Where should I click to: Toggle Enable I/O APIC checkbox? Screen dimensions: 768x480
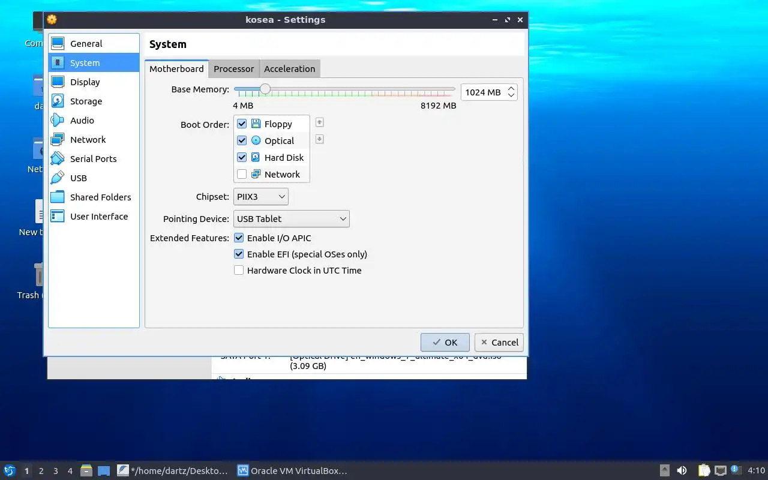pos(239,238)
